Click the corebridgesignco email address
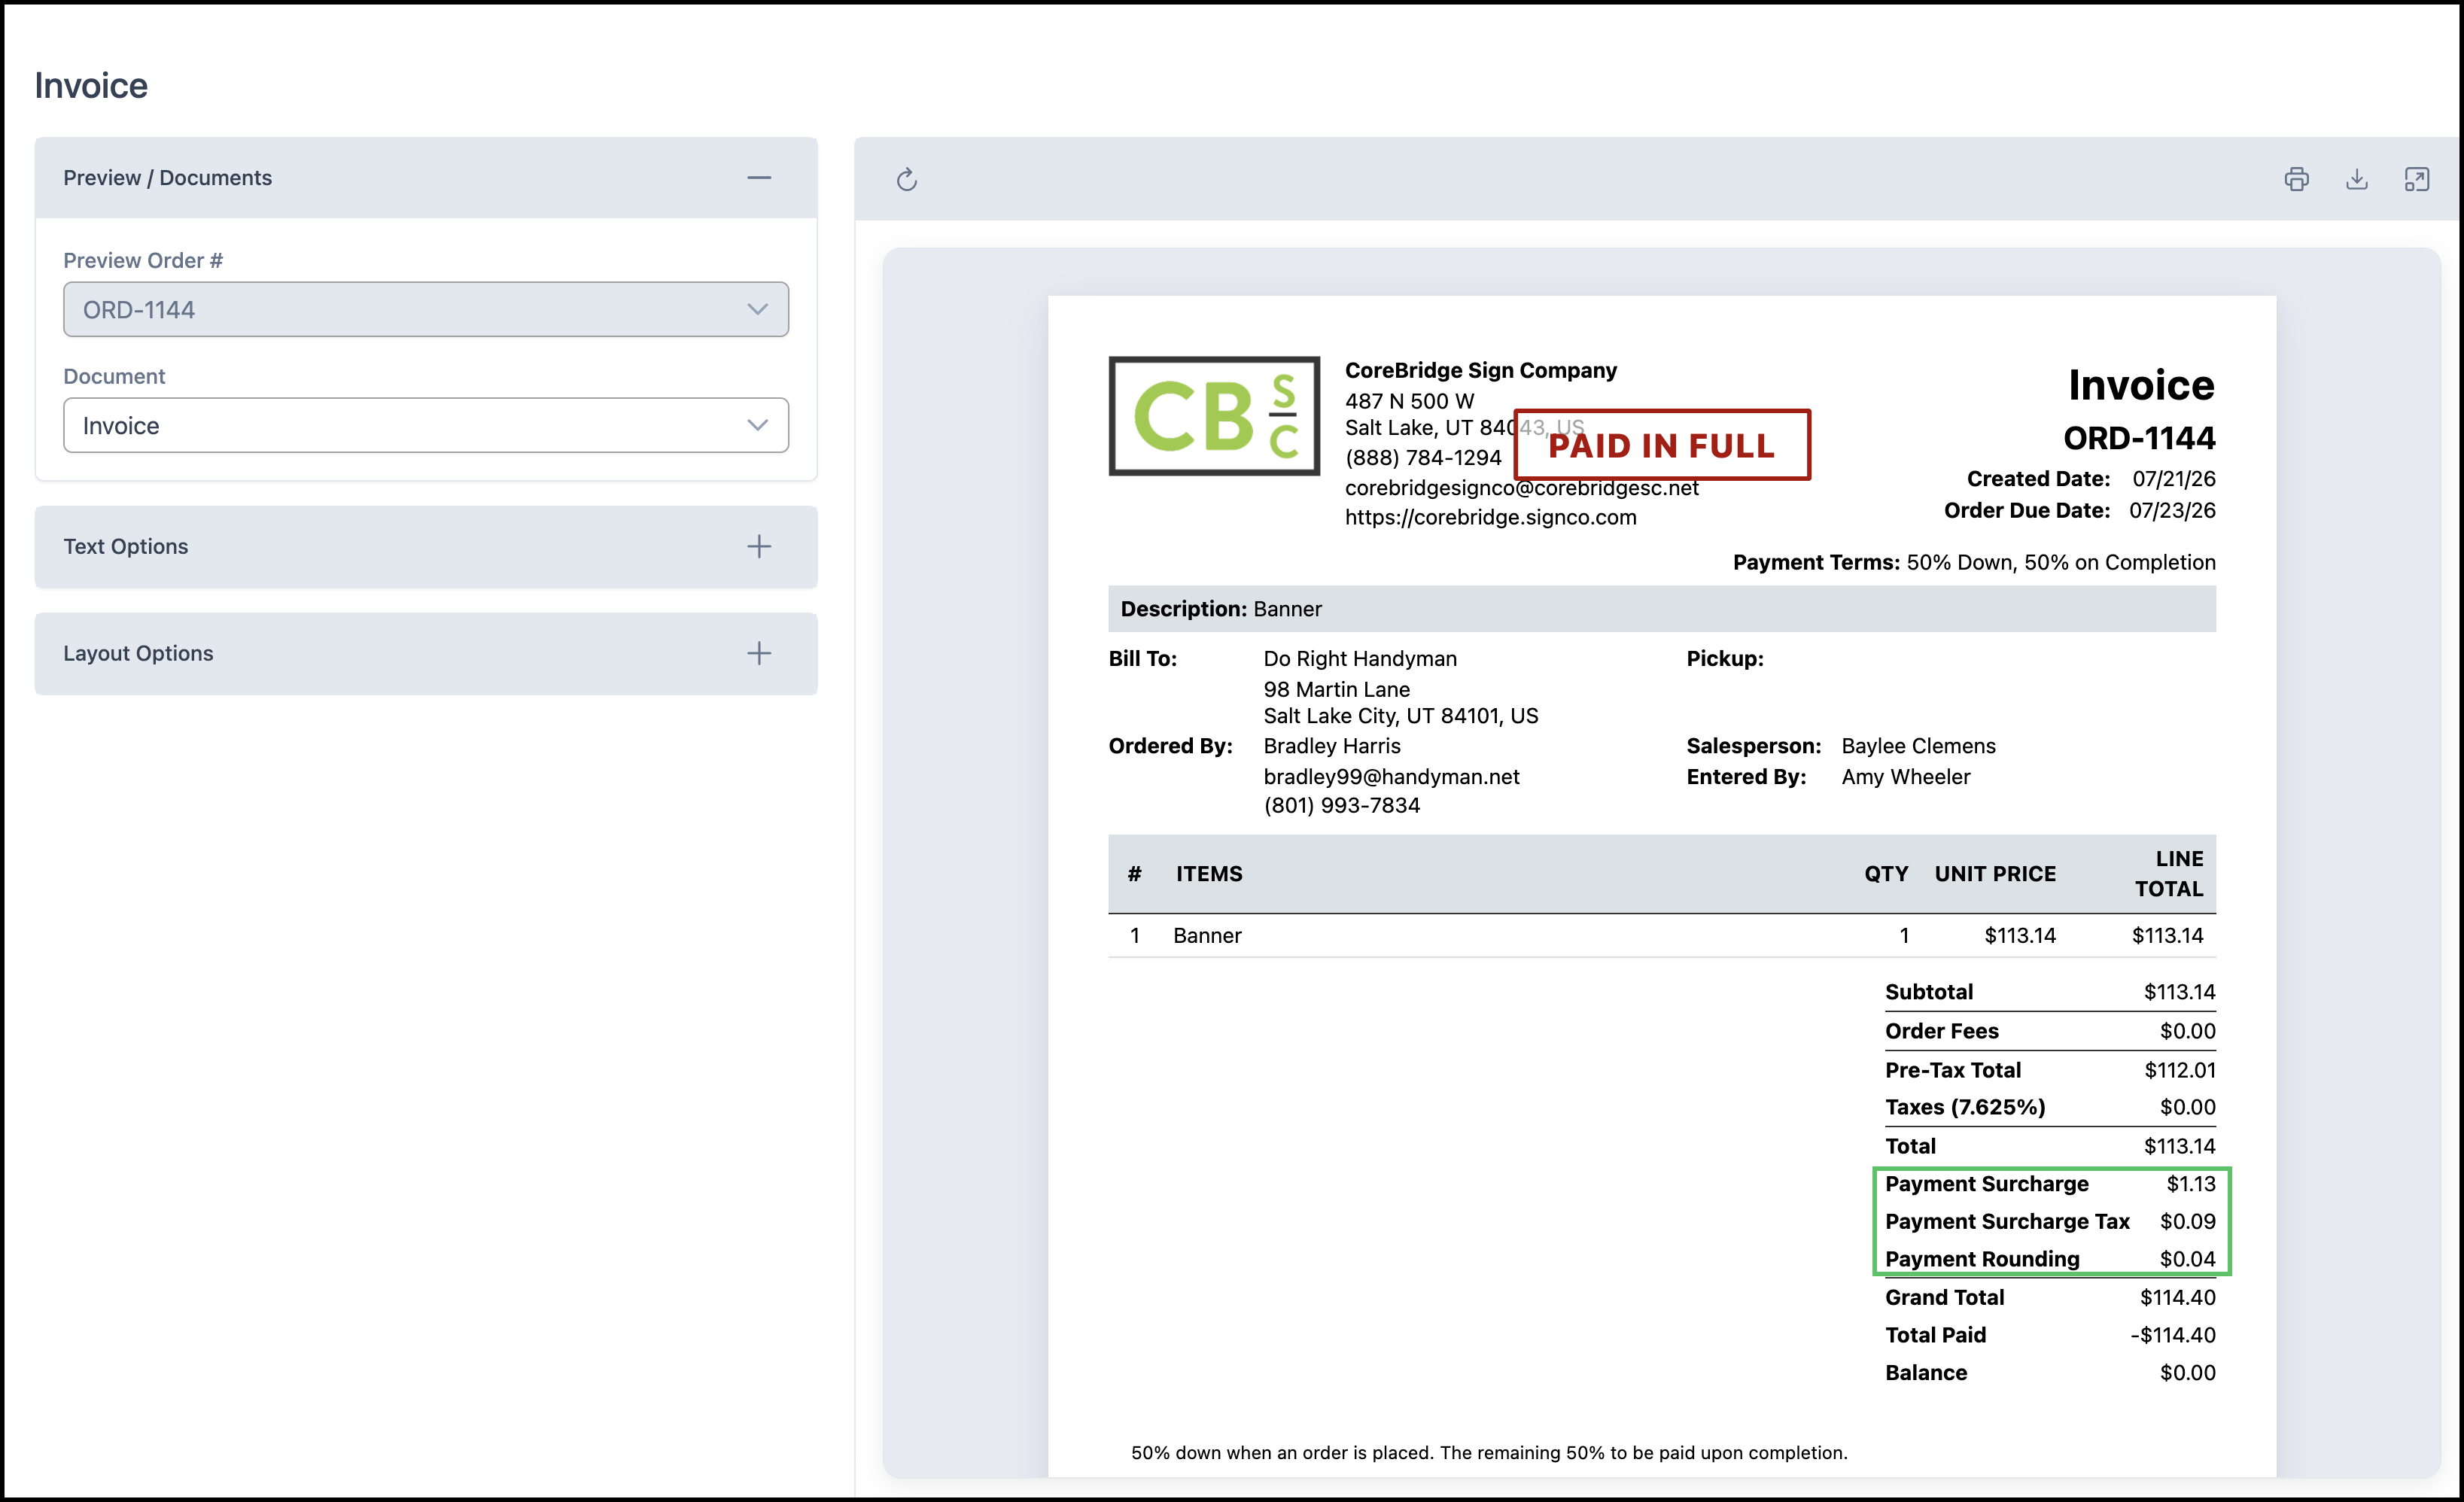The width and height of the screenshot is (2464, 1502). (1521, 488)
